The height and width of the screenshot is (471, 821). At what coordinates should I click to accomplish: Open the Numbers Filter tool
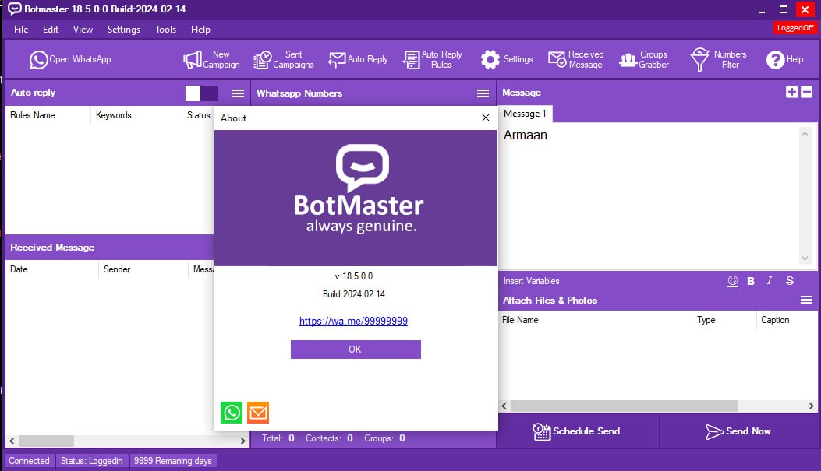tap(718, 60)
